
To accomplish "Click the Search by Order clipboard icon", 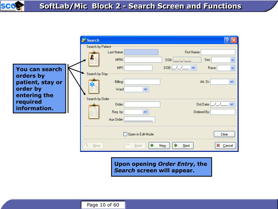I will point(94,112).
